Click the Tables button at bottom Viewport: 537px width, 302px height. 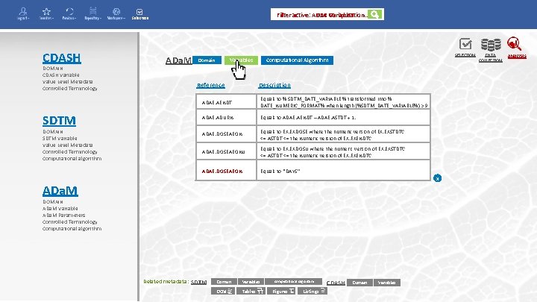click(252, 291)
